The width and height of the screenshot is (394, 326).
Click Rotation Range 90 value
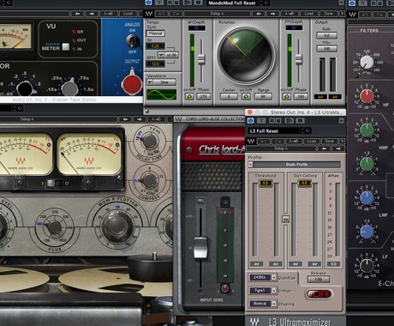(x=263, y=97)
